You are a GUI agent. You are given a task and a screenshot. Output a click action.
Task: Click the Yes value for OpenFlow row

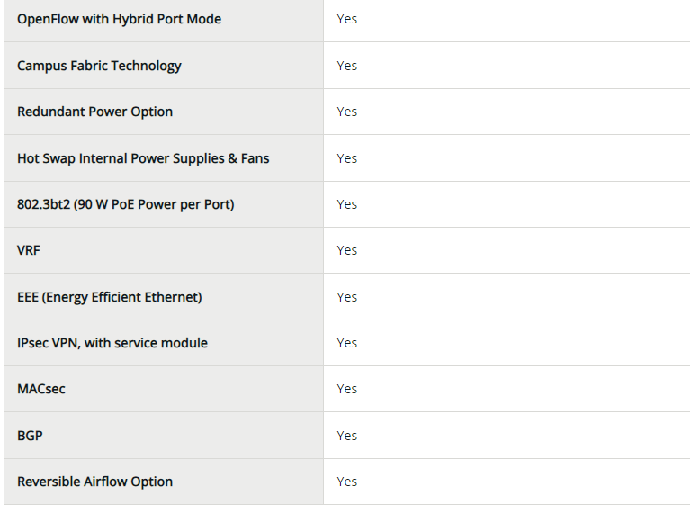click(x=346, y=19)
